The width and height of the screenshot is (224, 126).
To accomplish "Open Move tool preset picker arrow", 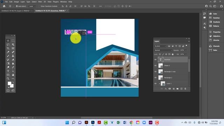I will pos(13,6).
